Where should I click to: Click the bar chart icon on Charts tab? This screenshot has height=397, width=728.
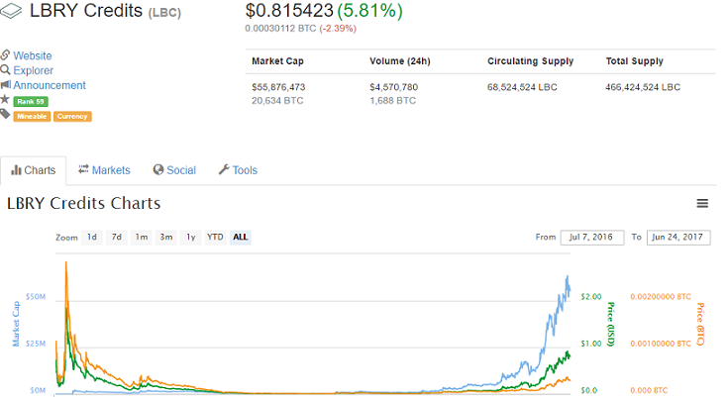tap(16, 170)
